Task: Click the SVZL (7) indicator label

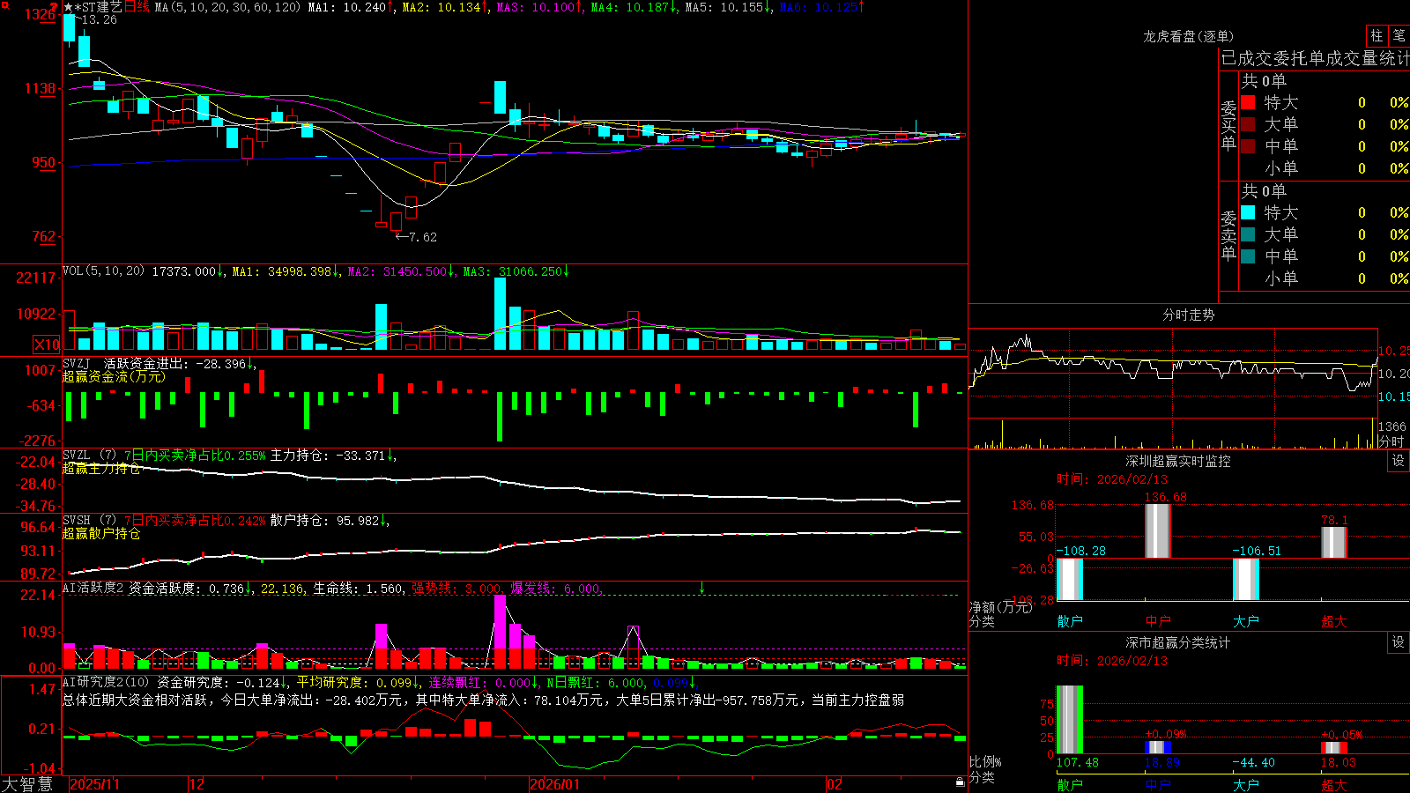Action: [89, 456]
